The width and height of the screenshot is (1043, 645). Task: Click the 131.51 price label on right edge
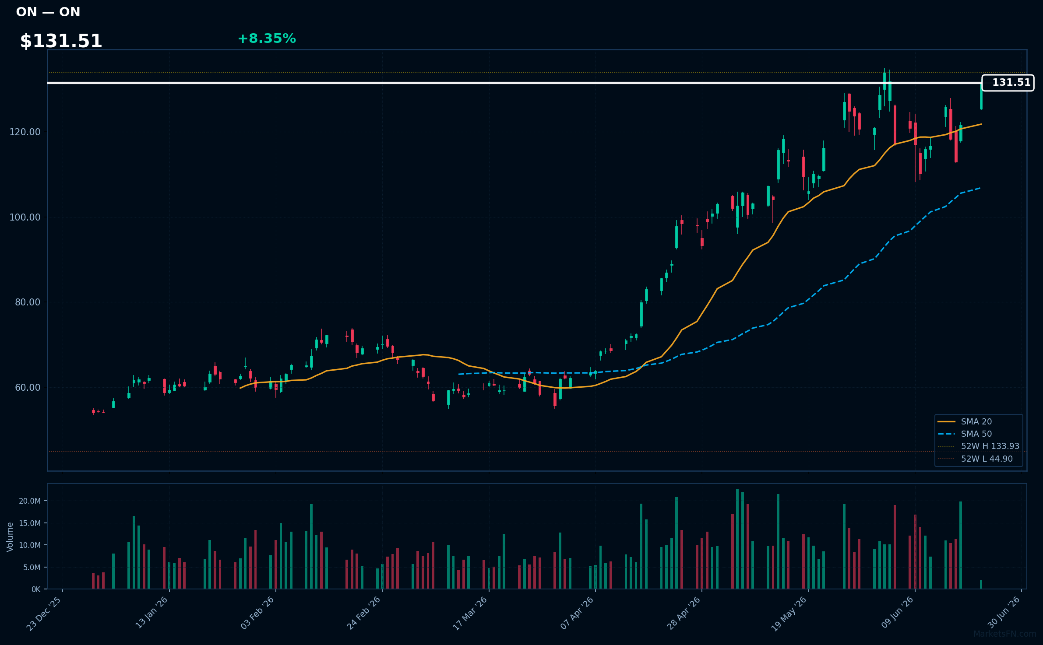click(1008, 83)
